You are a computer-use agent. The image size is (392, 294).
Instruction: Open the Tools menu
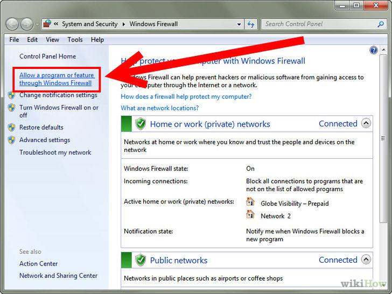click(x=75, y=40)
